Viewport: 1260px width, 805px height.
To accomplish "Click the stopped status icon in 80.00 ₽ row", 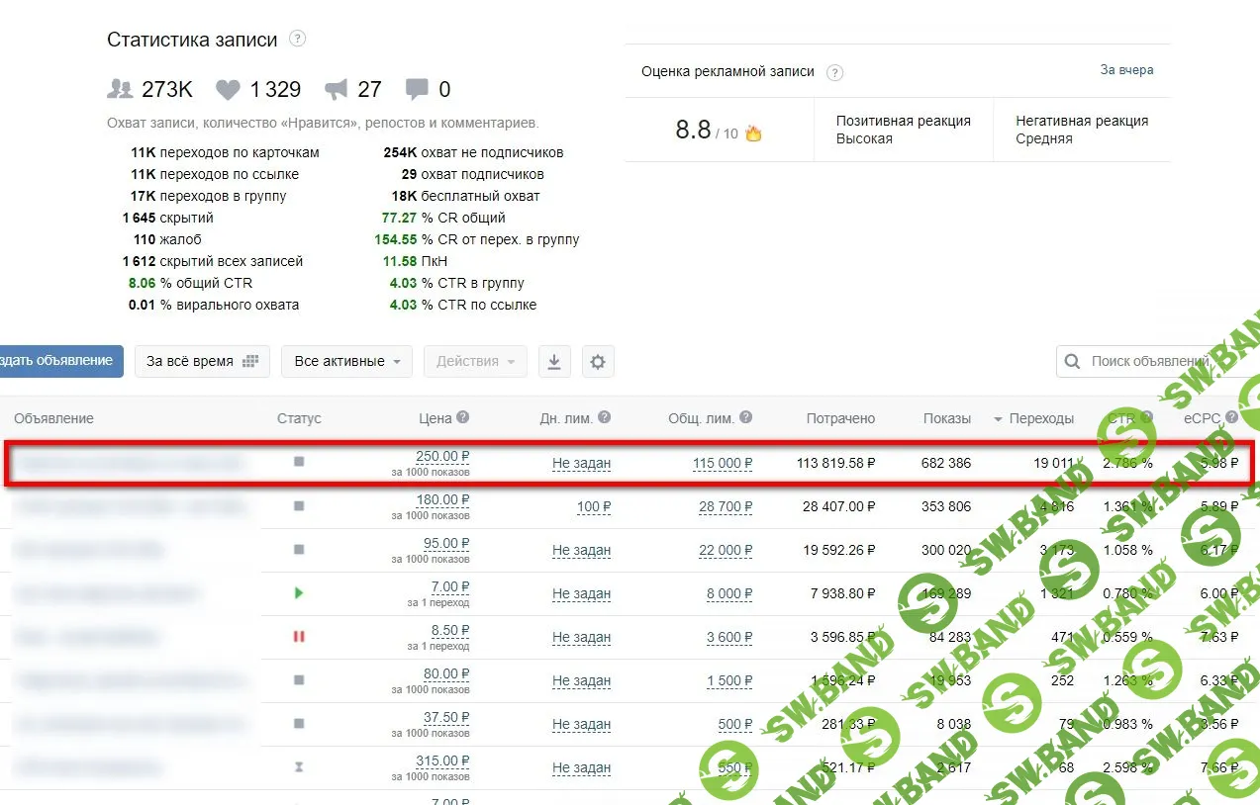I will (299, 679).
